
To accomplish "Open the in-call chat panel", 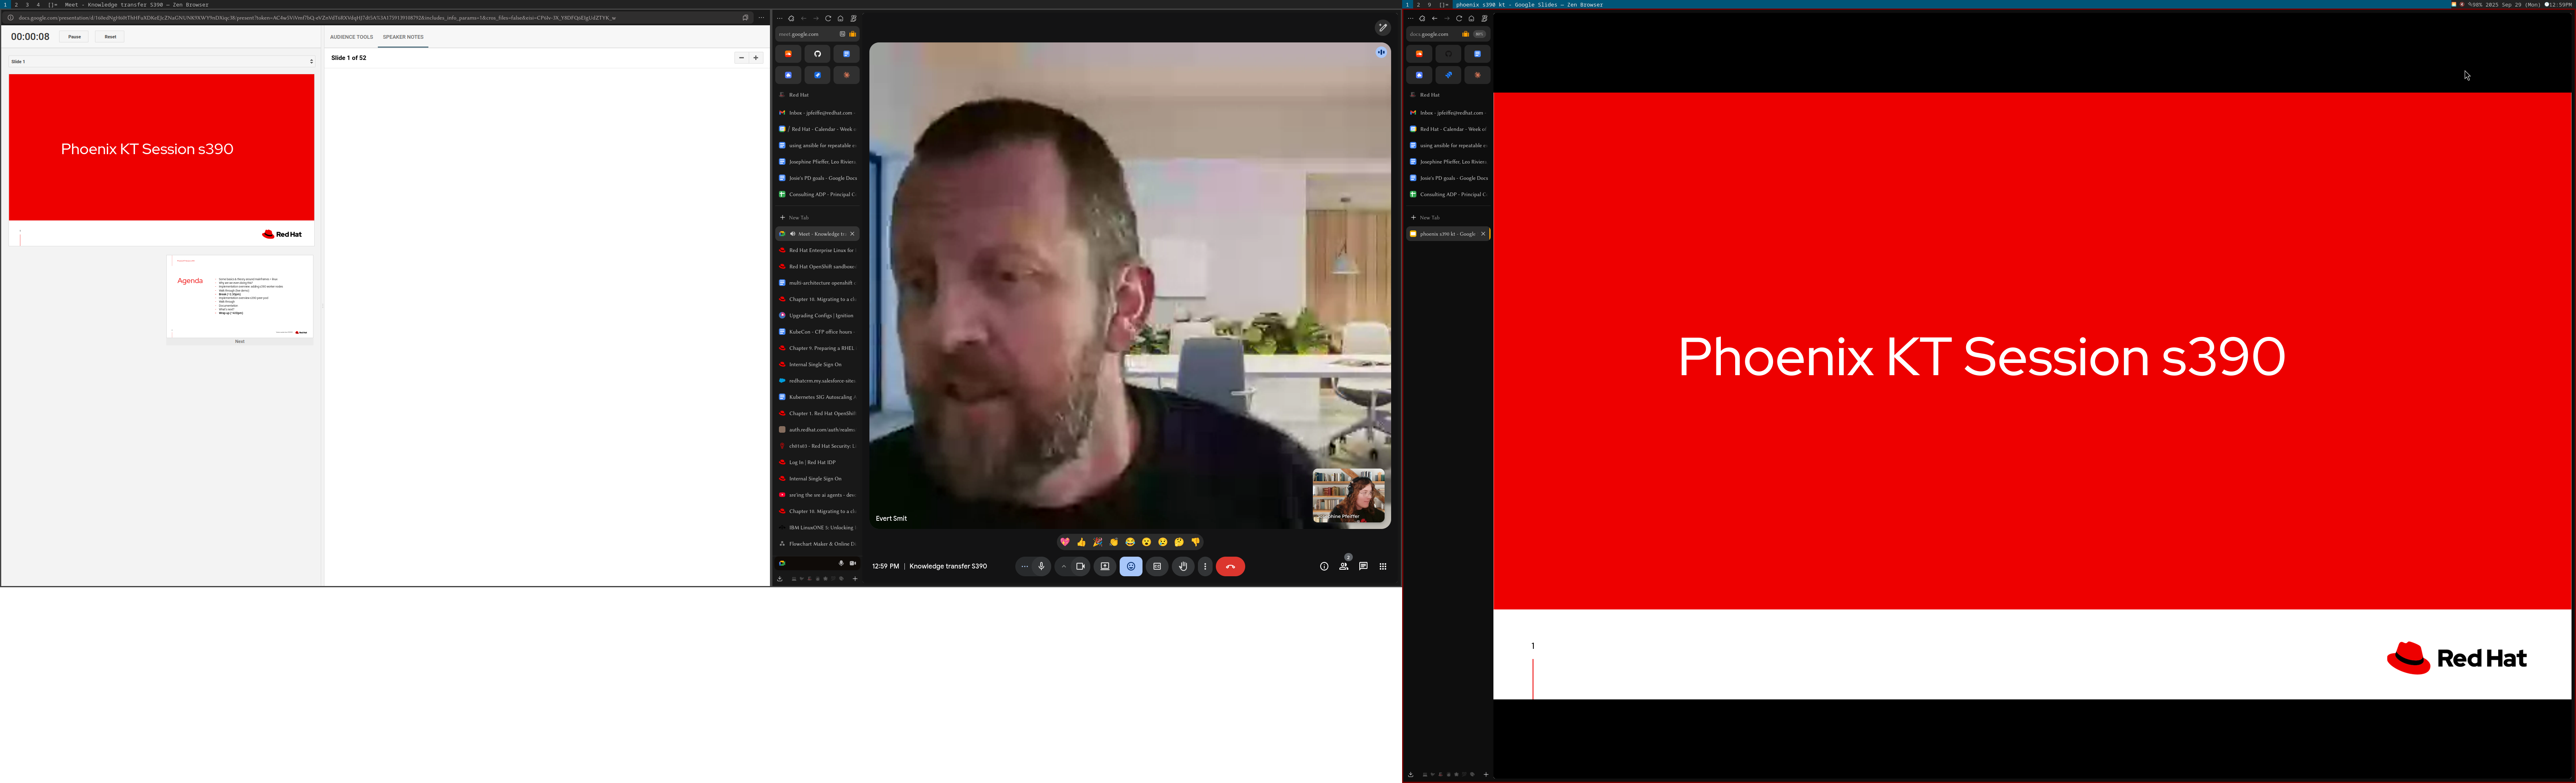I will tap(1363, 566).
